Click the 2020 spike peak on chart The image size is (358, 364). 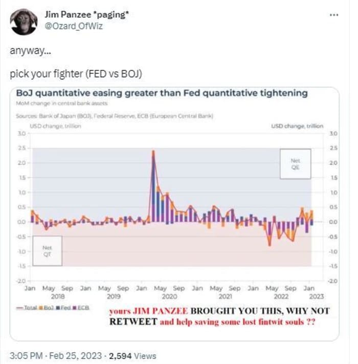point(153,152)
